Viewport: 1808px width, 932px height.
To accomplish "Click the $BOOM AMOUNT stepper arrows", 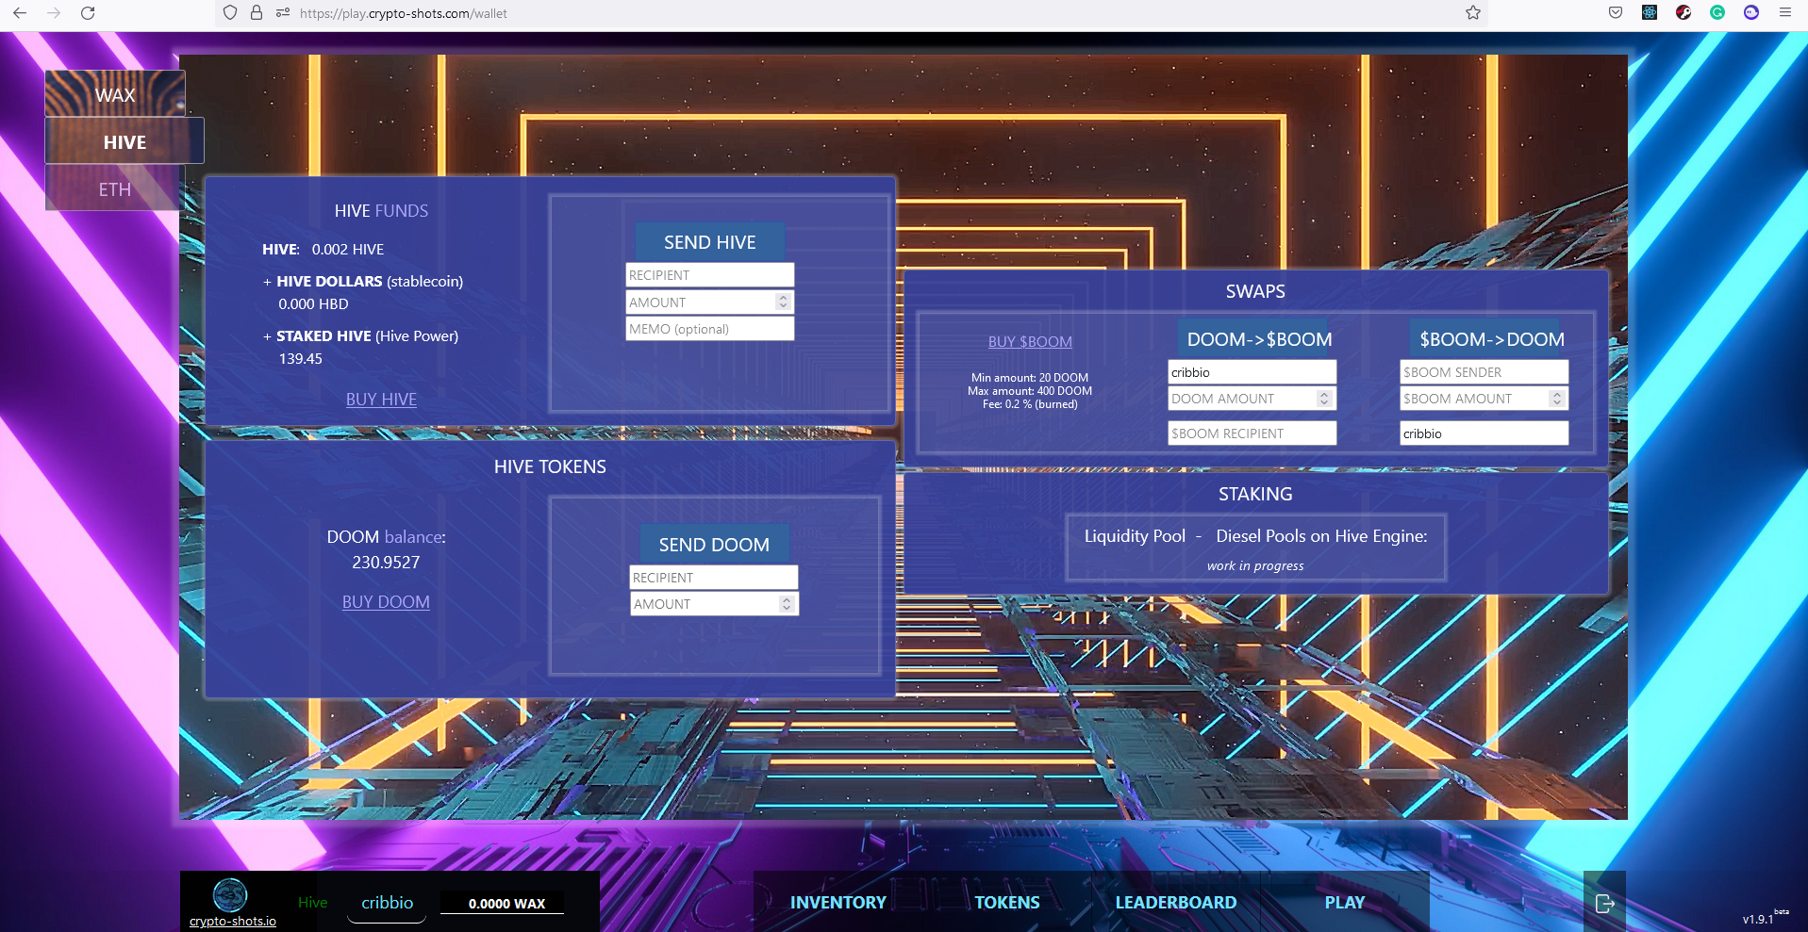I will (x=1557, y=399).
